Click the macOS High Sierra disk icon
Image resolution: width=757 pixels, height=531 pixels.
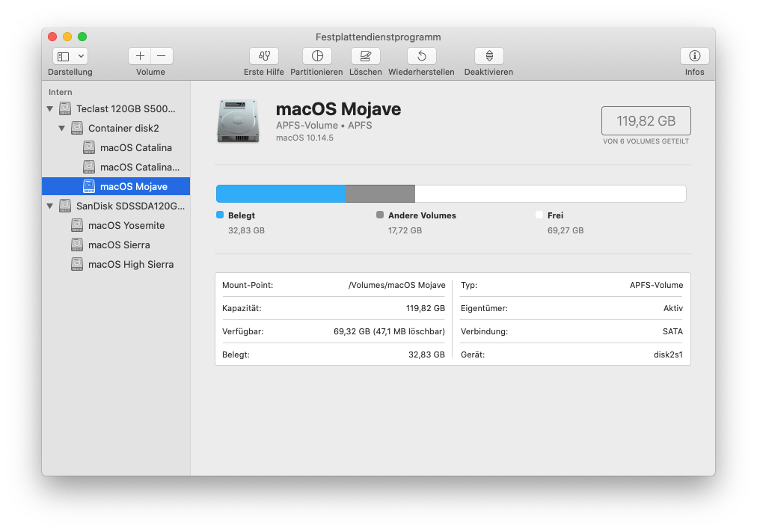tap(77, 263)
